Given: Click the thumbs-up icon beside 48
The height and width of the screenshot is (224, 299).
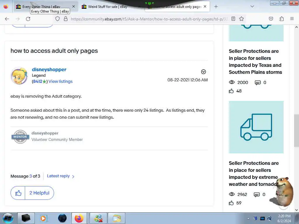Looking at the screenshot, I should (231, 91).
